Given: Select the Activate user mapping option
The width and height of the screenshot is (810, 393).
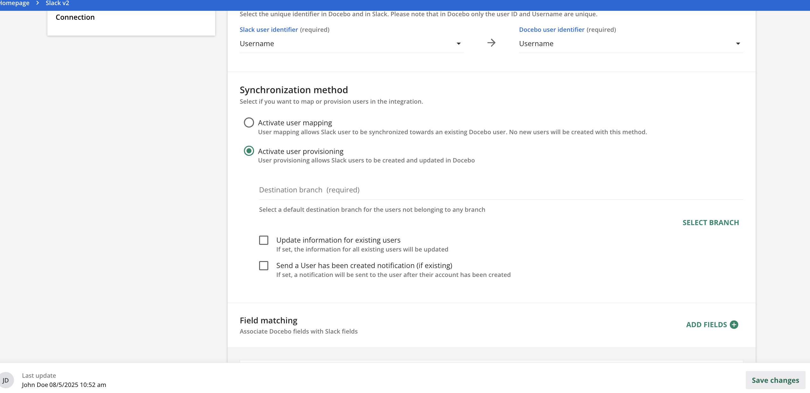Looking at the screenshot, I should [249, 122].
